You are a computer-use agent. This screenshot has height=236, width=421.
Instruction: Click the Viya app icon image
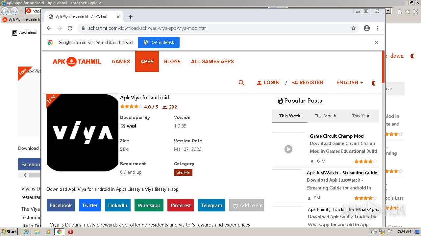click(x=83, y=132)
